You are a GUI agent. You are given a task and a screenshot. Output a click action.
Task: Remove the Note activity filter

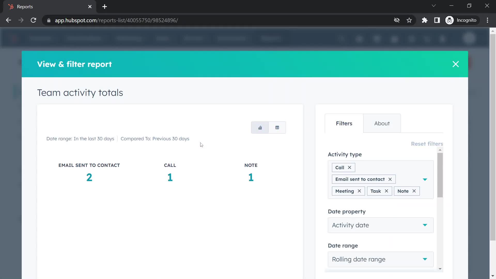[x=414, y=191]
